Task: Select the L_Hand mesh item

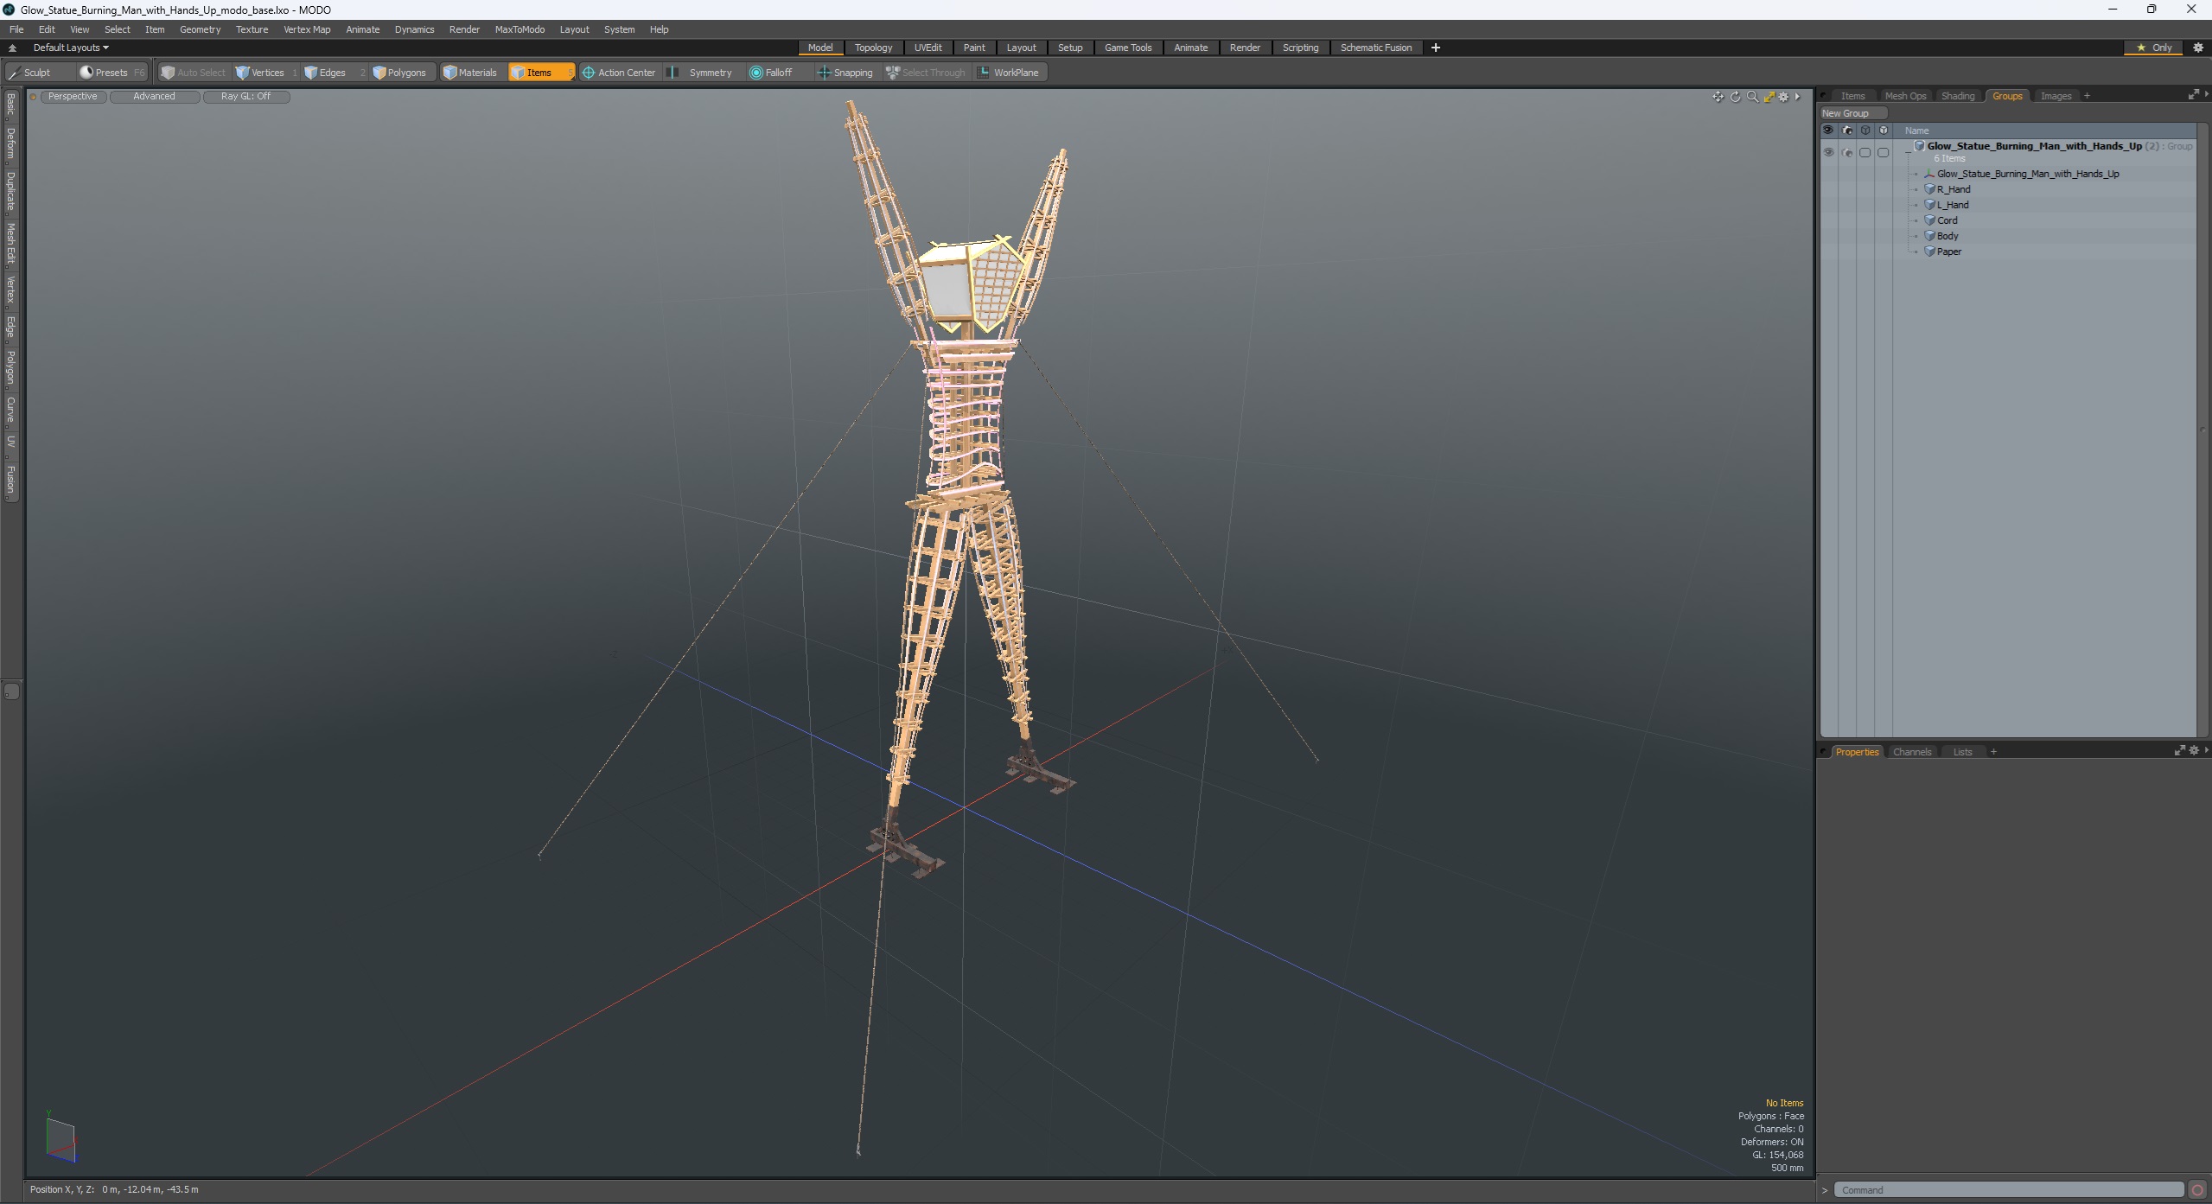Action: 1953,205
